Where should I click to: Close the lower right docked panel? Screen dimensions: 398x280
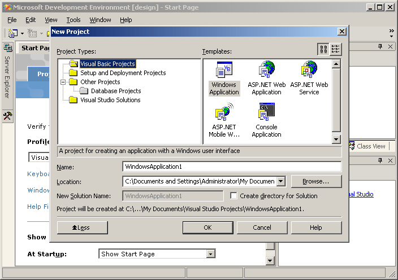click(391, 160)
